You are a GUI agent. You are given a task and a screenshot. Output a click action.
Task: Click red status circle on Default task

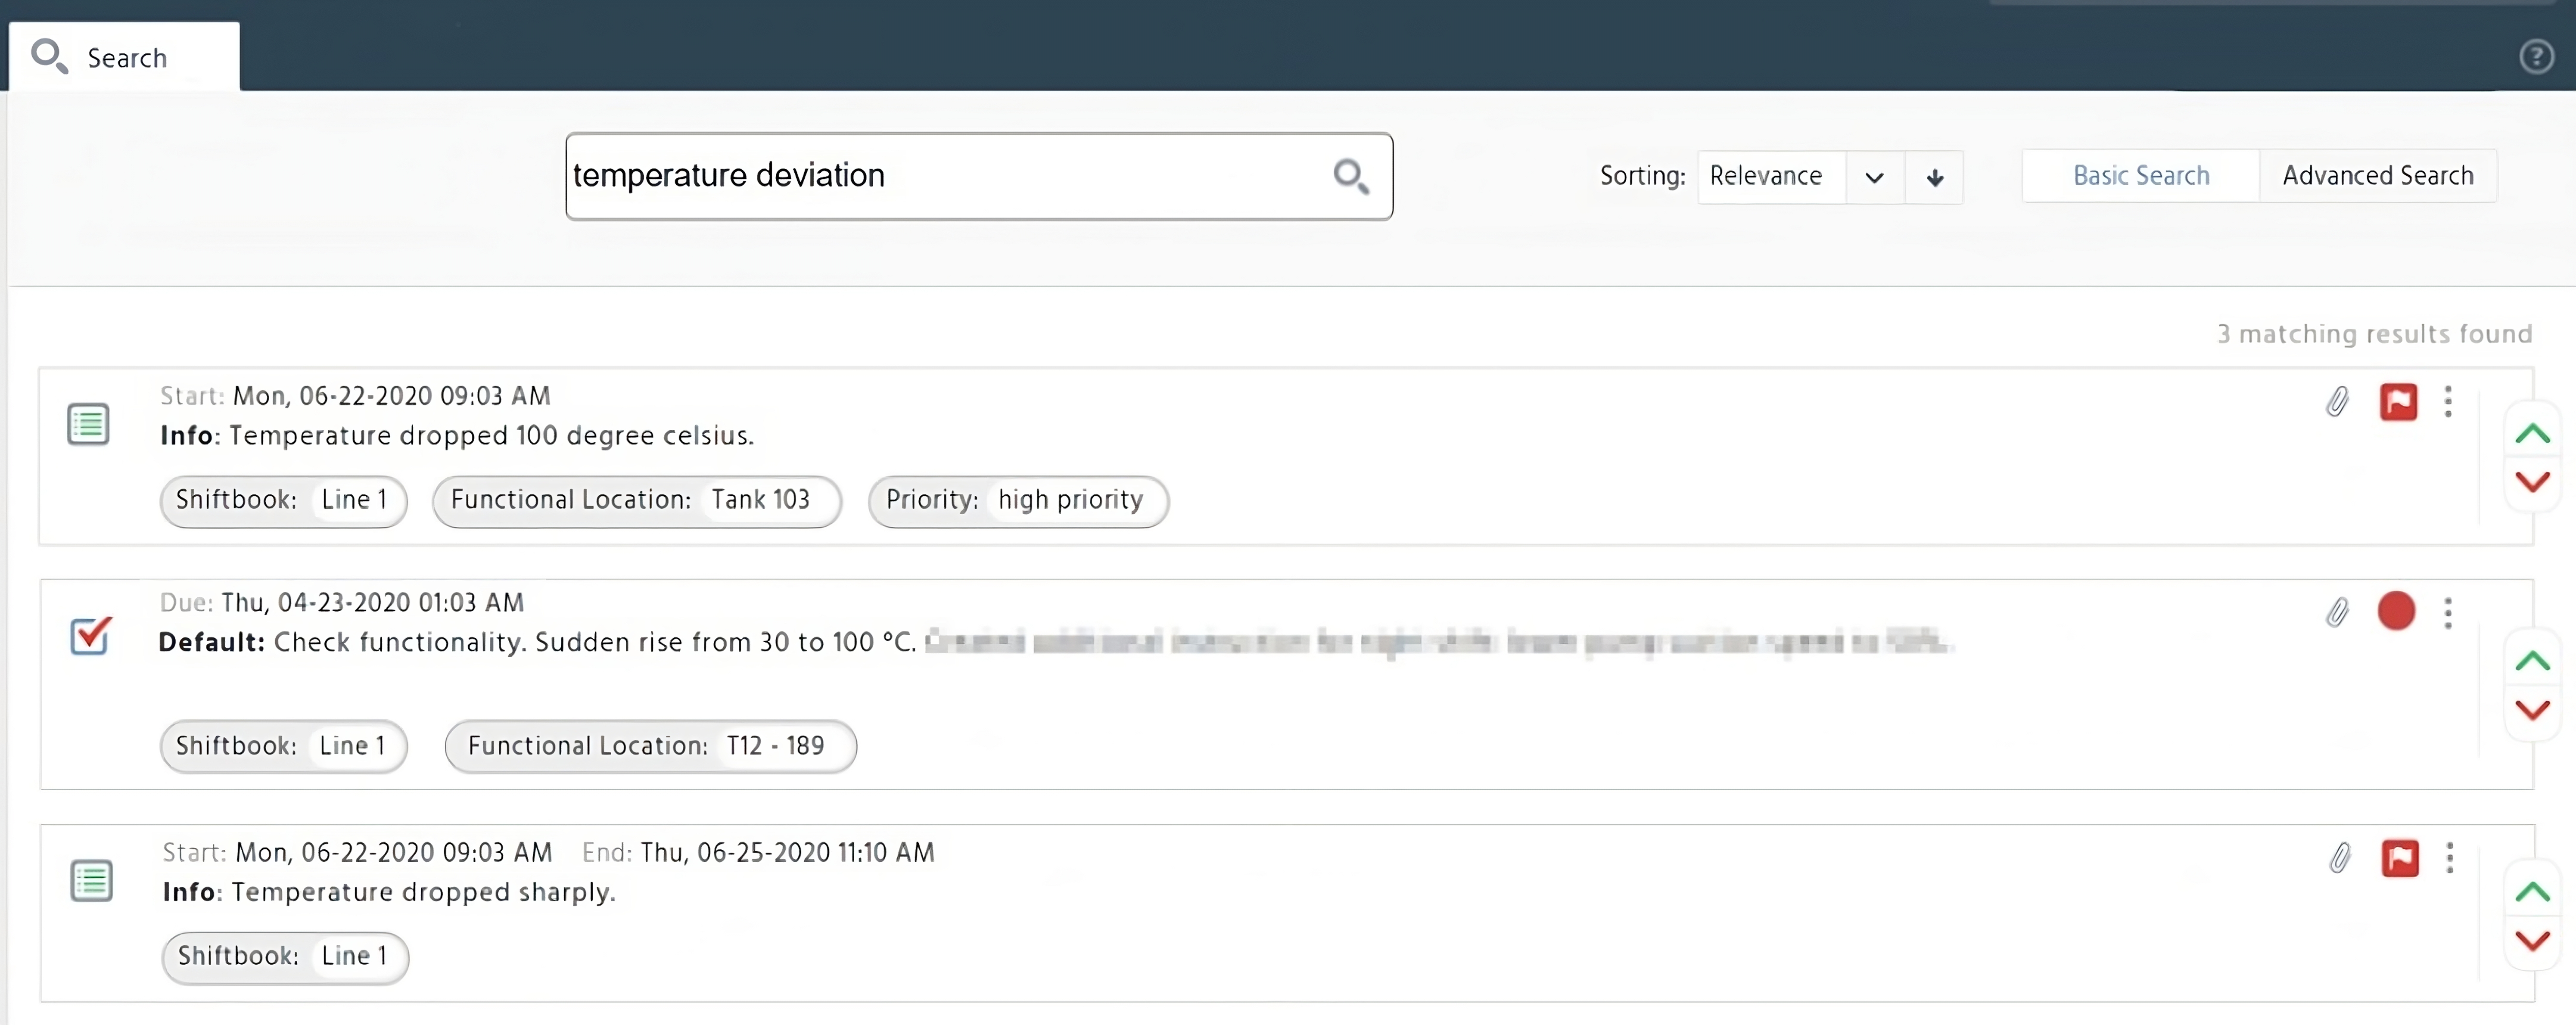[2396, 611]
